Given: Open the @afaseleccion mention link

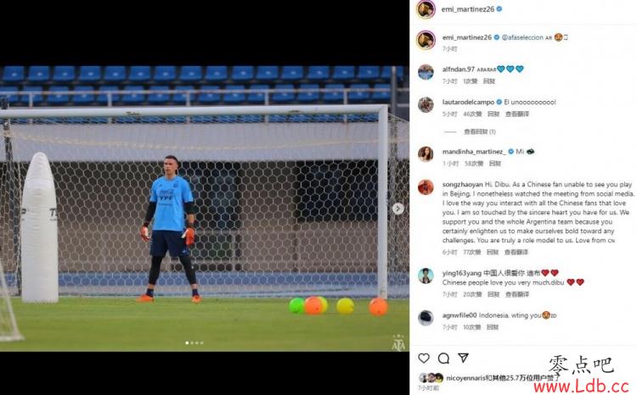Looking at the screenshot, I should [x=522, y=37].
